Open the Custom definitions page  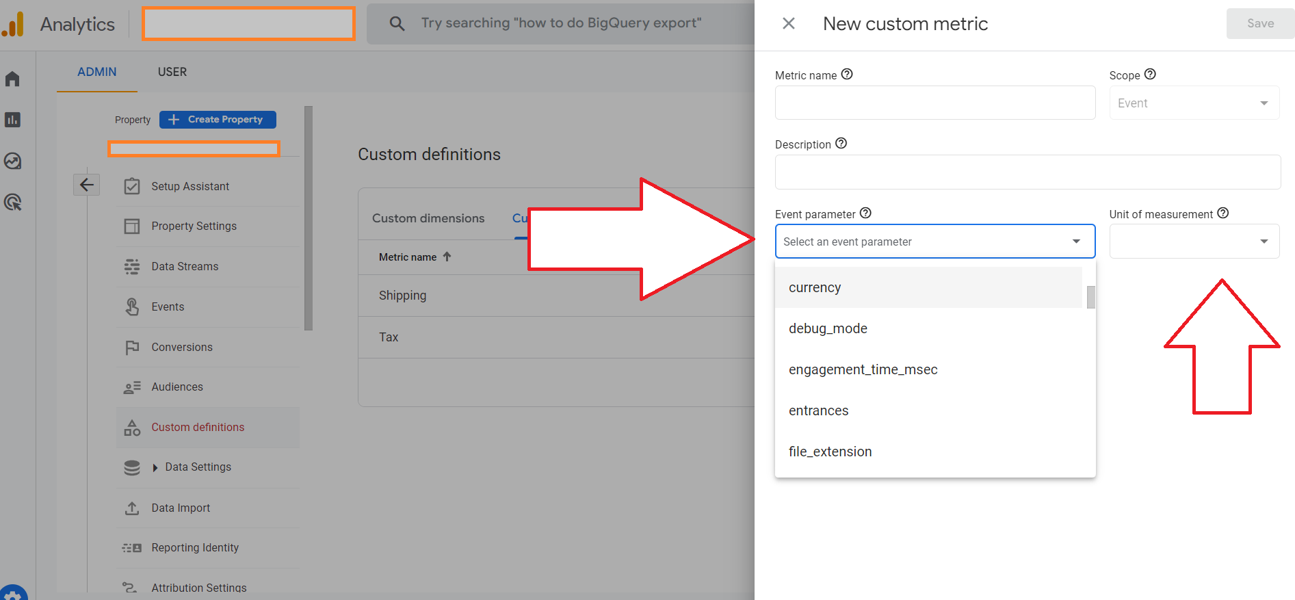[x=198, y=427]
